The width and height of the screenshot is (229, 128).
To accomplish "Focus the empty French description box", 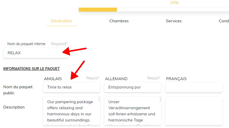I will pos(194,111).
